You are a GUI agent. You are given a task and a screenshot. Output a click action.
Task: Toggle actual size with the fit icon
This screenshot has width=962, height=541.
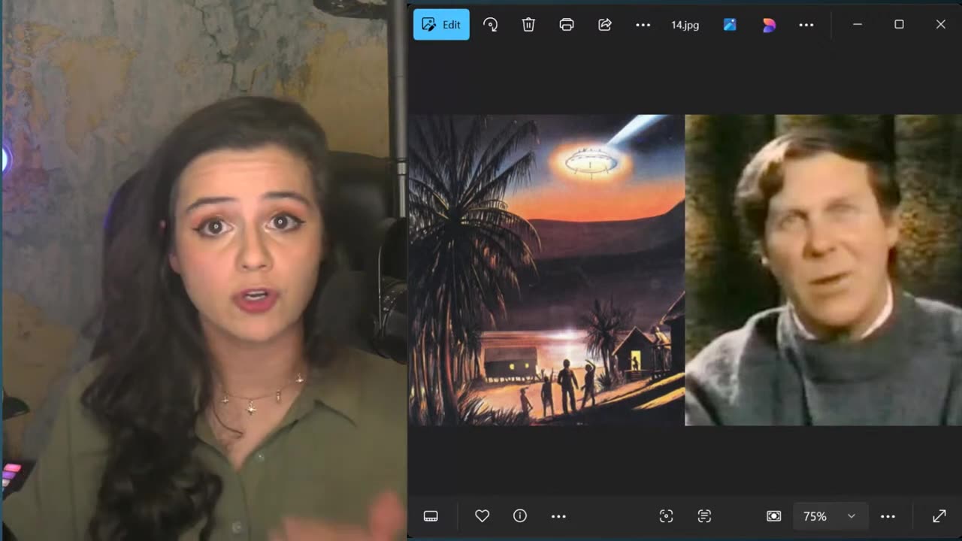(x=774, y=516)
